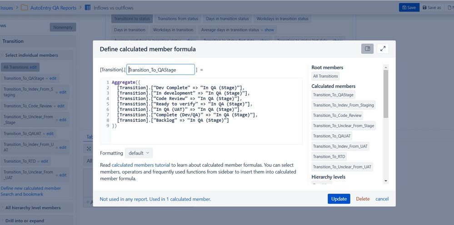The width and height of the screenshot is (454, 225).
Task: Cancel the calculated member dialog
Action: coord(382,199)
